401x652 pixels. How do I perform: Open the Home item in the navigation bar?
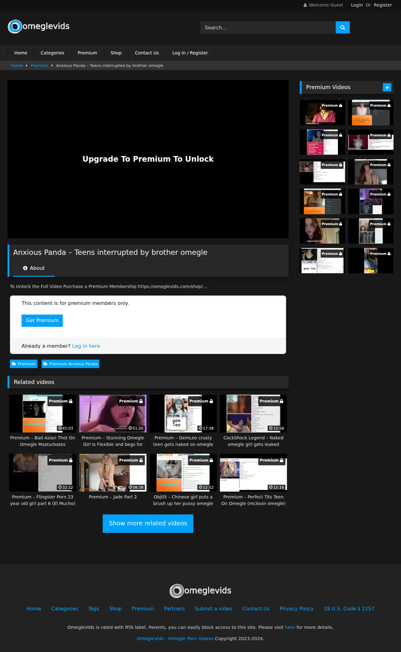tap(21, 53)
